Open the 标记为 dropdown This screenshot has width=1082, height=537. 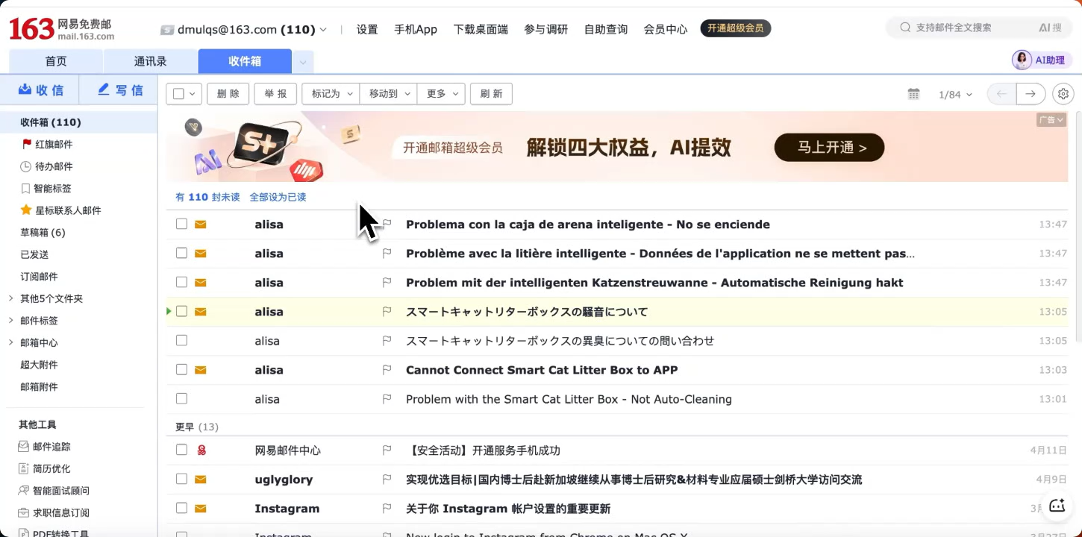(331, 94)
